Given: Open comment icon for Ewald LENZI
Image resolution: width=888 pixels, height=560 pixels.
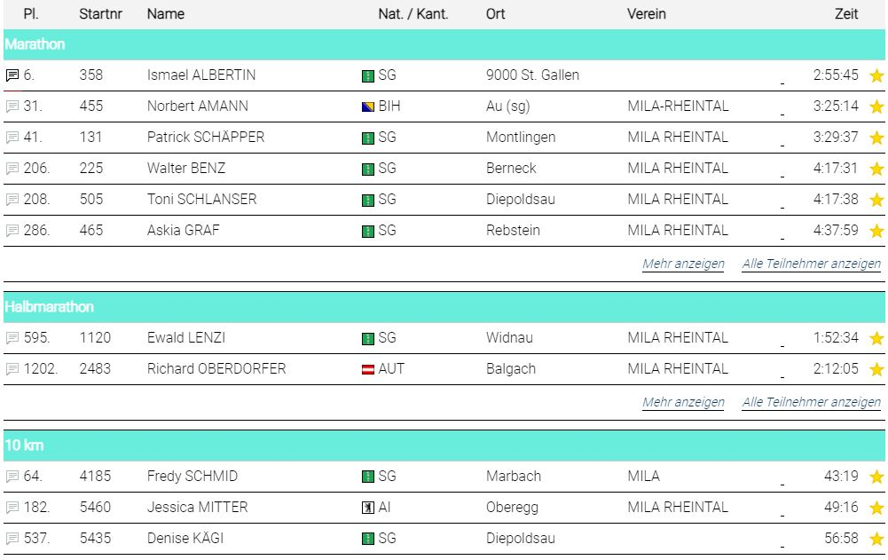Looking at the screenshot, I should (x=12, y=338).
